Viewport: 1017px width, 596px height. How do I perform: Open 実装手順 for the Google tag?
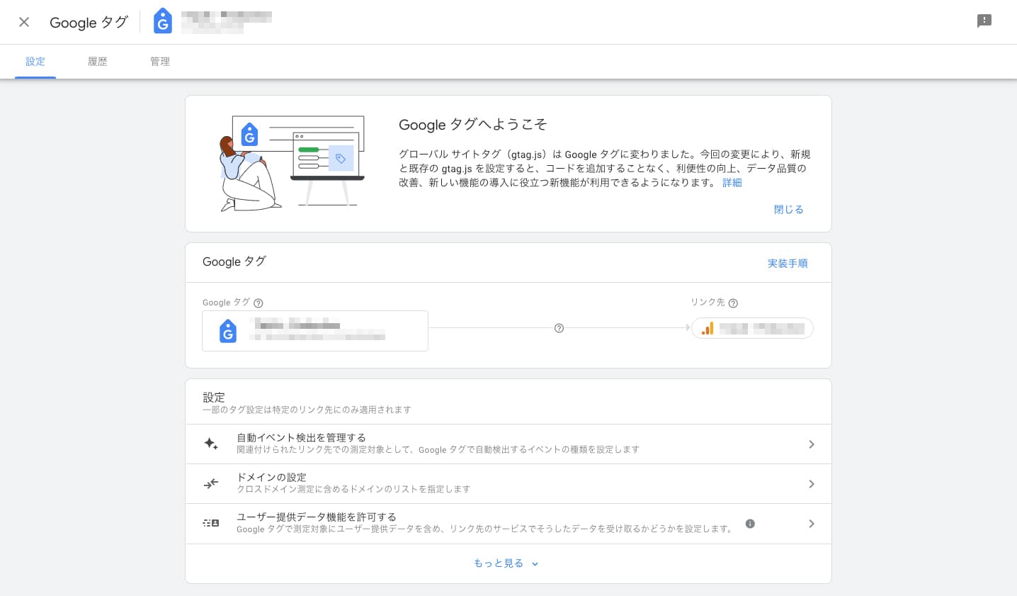(x=788, y=263)
